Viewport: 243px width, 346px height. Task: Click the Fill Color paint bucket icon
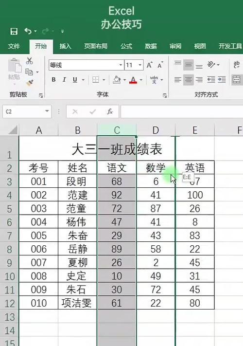click(117, 80)
